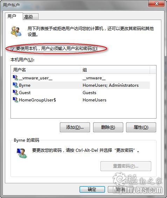Confirm with the 确定 button

click(92, 189)
